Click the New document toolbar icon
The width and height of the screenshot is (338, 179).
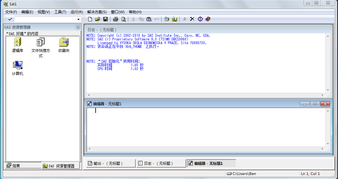coord(90,19)
